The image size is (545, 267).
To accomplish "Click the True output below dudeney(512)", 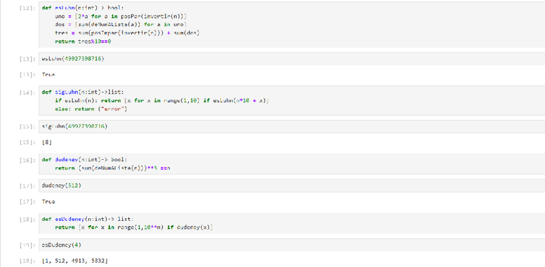I will [48, 201].
